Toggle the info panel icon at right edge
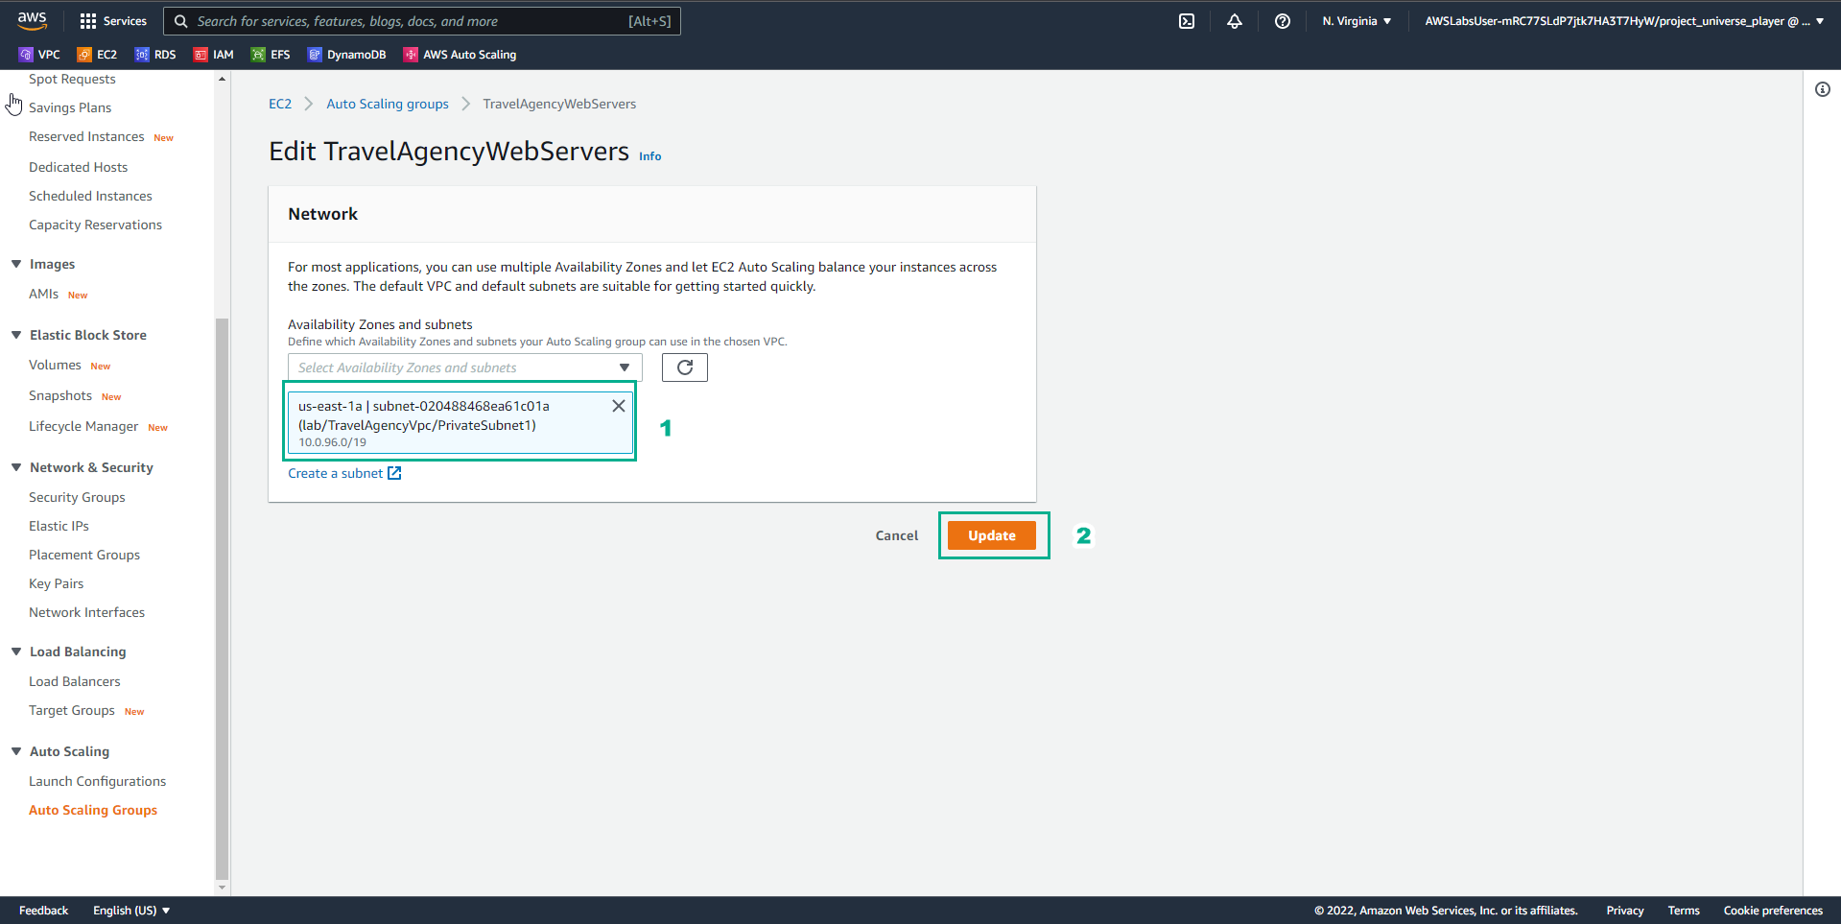The image size is (1841, 924). 1823,89
